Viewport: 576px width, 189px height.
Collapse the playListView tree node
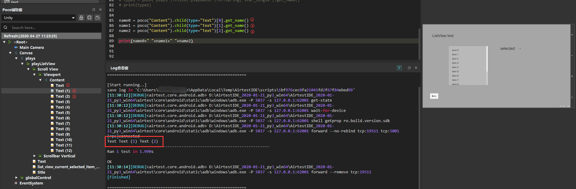click(22, 64)
